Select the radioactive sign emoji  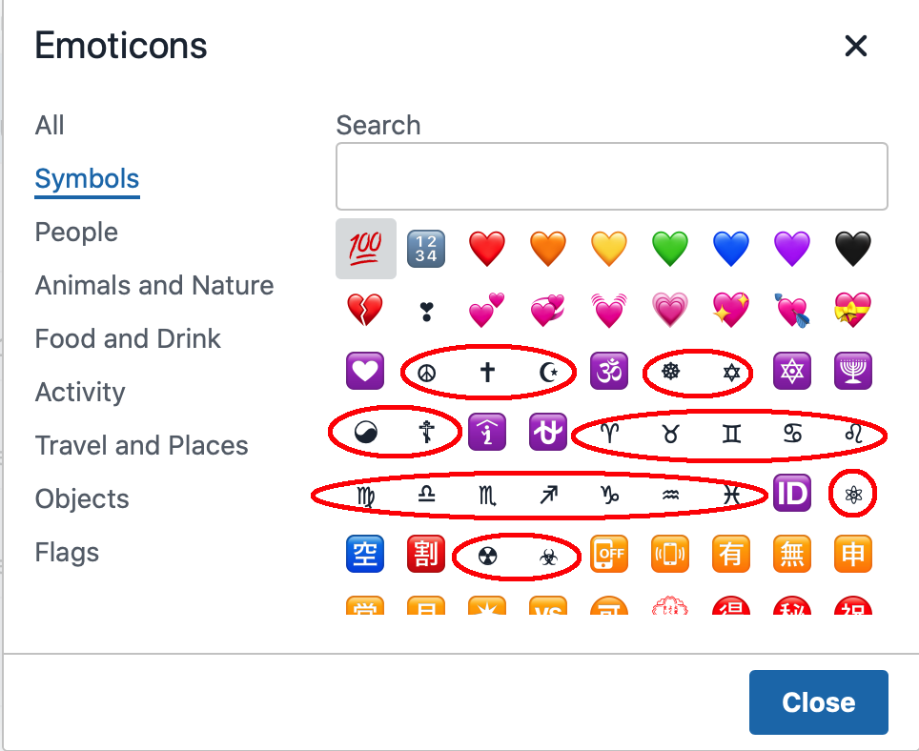(x=487, y=554)
